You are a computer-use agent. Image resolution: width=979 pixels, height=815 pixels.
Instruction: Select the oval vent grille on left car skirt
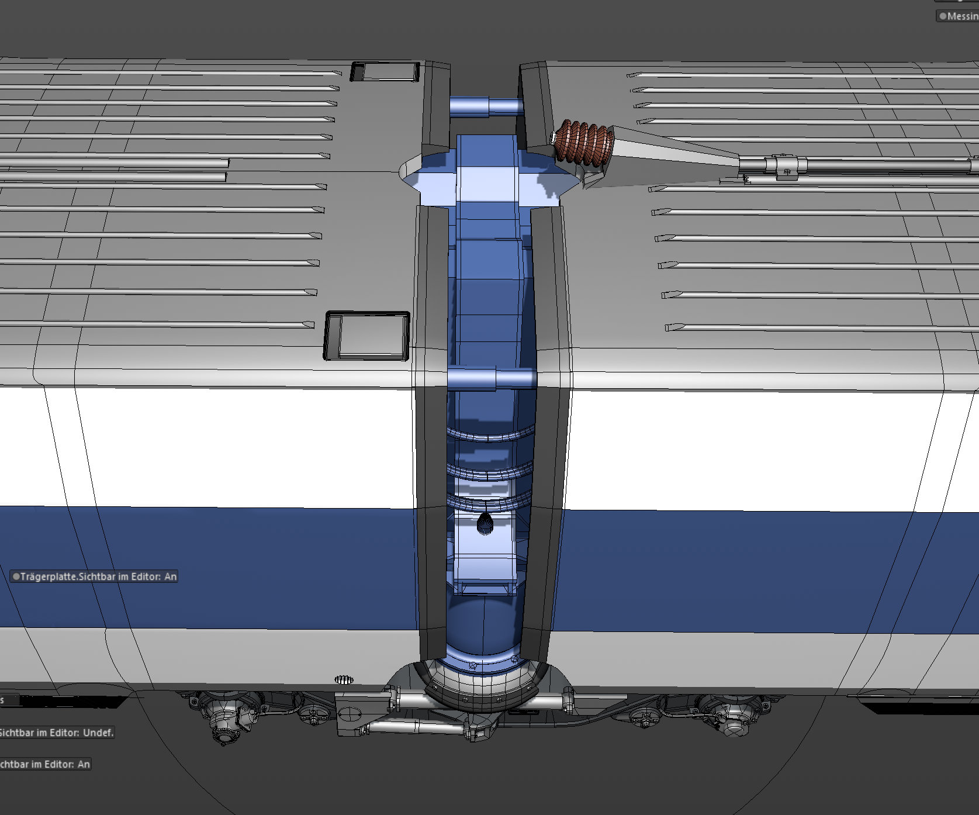(x=344, y=679)
